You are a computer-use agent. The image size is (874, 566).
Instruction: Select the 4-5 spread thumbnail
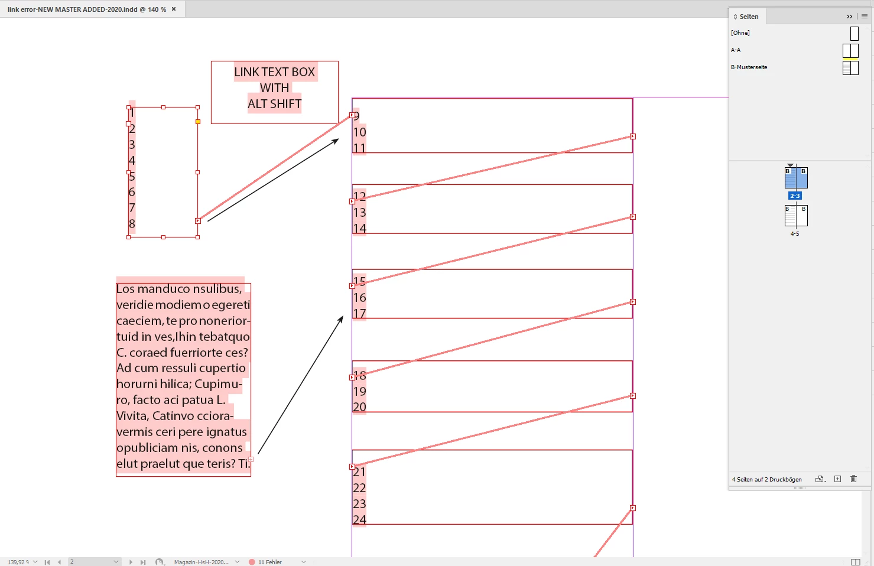[x=796, y=216]
